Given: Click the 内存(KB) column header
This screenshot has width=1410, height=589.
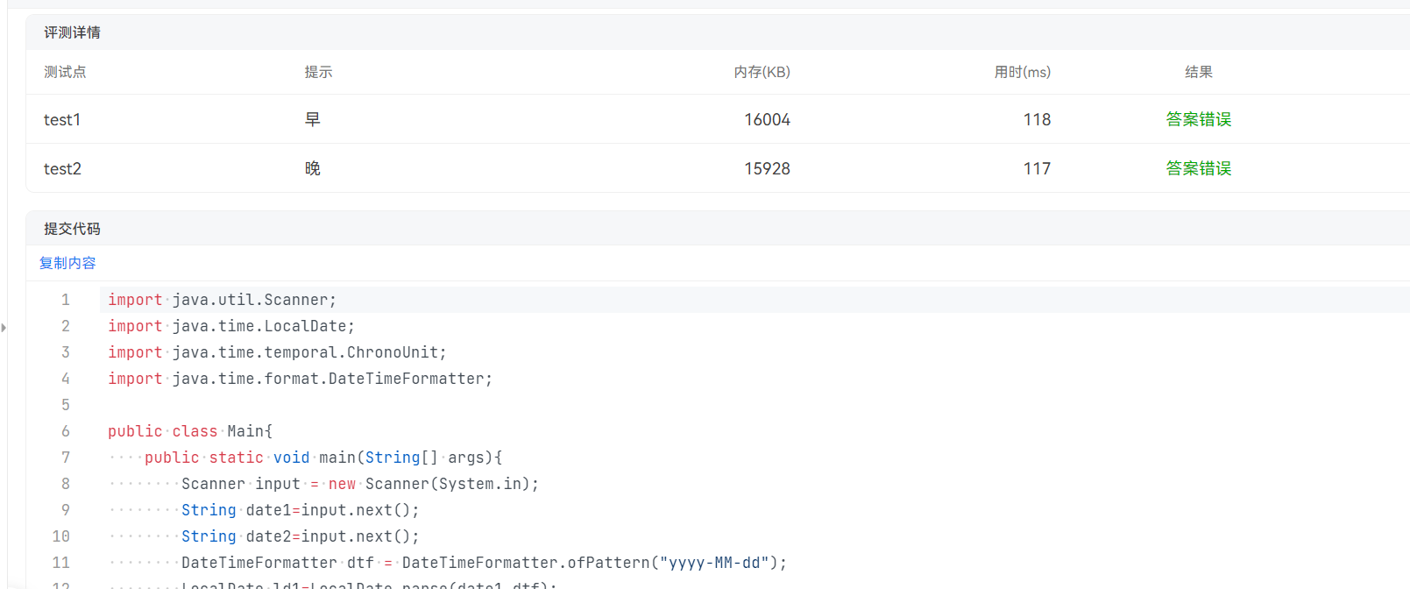Looking at the screenshot, I should pos(762,72).
